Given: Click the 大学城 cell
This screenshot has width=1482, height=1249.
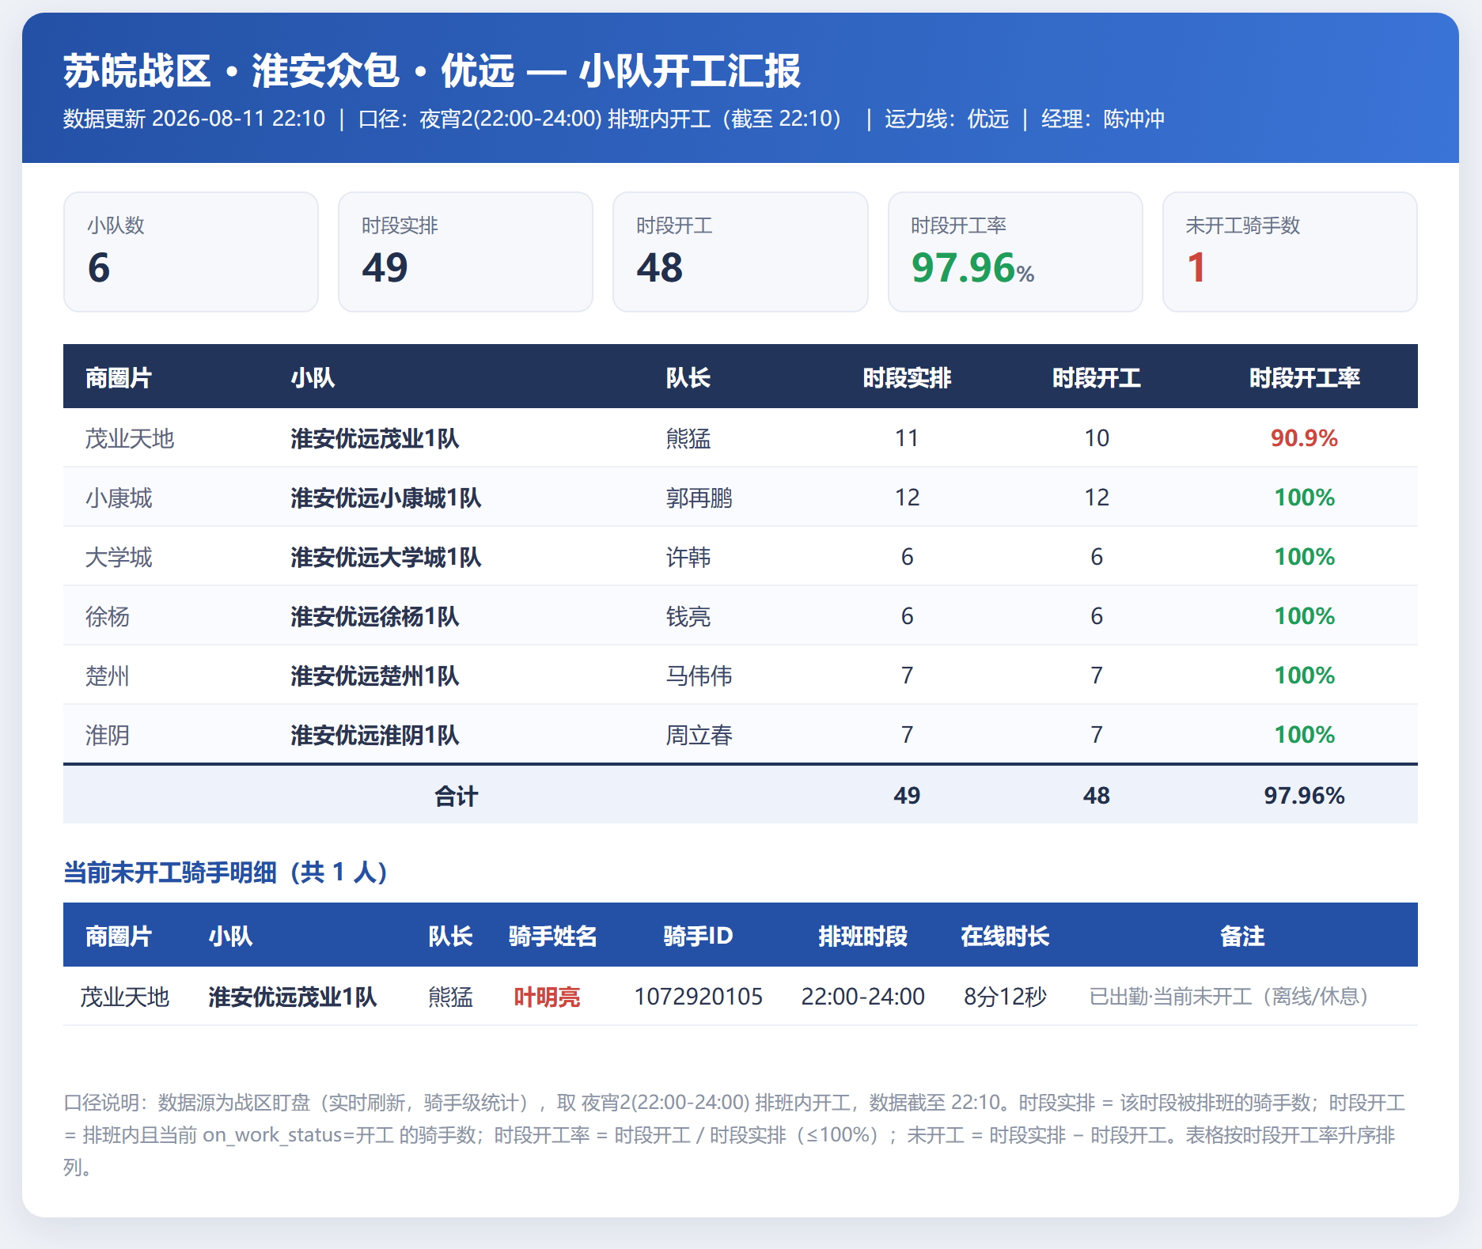Looking at the screenshot, I should tap(118, 556).
